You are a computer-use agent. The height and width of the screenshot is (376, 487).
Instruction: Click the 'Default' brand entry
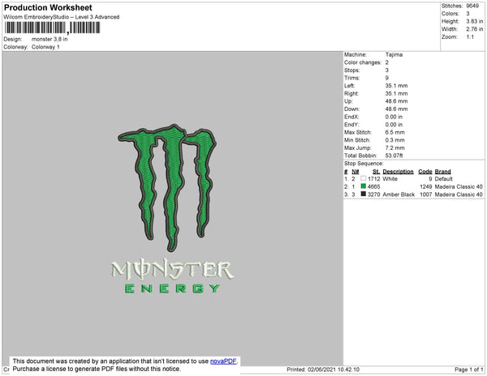443,179
